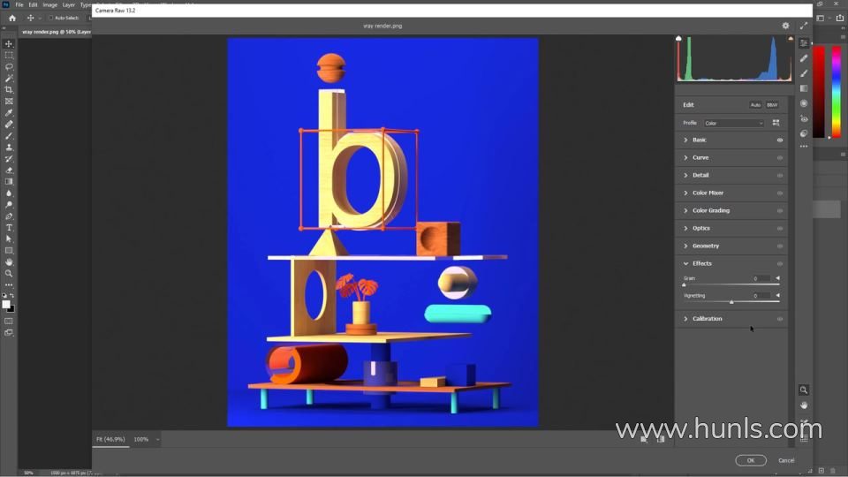The height and width of the screenshot is (477, 848).
Task: Enable the Auto-Select checkbox
Action: click(51, 18)
